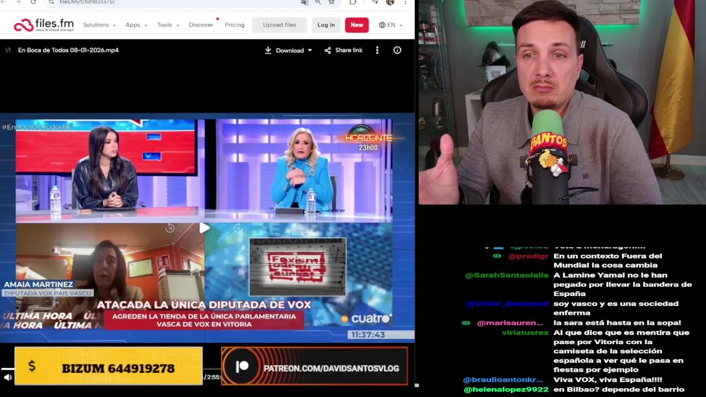
Task: Click the Upload files button
Action: (279, 25)
